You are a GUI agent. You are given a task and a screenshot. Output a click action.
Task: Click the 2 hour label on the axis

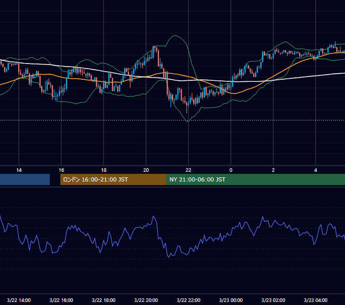pos(273,170)
